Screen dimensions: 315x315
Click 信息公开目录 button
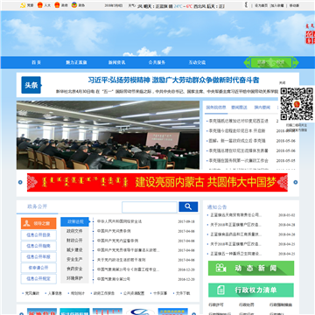[38, 235]
